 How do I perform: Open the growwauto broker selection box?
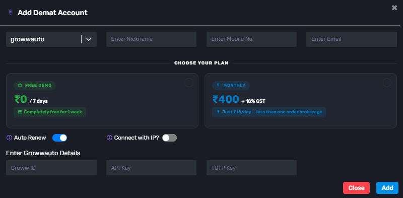[x=51, y=39]
